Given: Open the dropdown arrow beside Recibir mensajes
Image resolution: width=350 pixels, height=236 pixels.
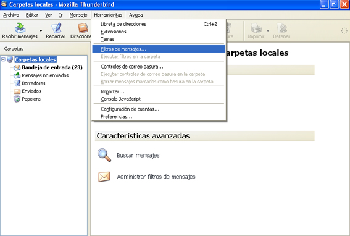Looking at the screenshot, I should point(41,31).
